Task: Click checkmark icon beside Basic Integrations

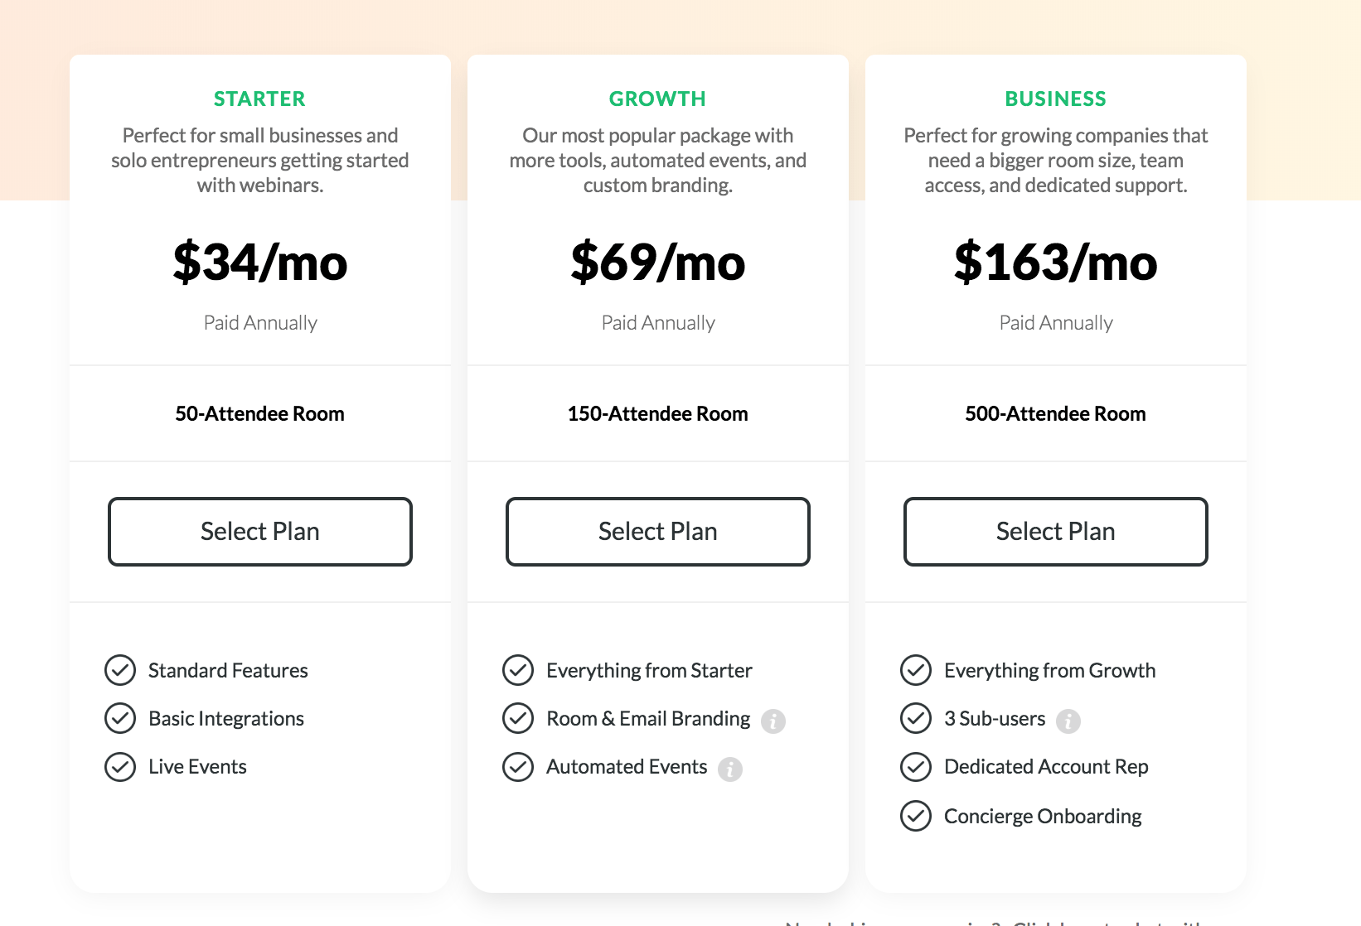Action: tap(120, 718)
